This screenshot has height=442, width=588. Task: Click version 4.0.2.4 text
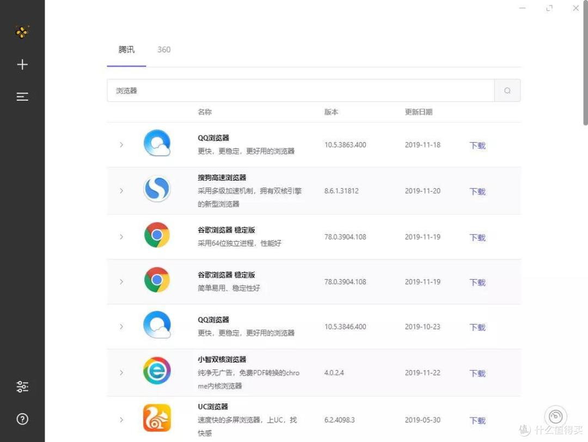pos(334,373)
